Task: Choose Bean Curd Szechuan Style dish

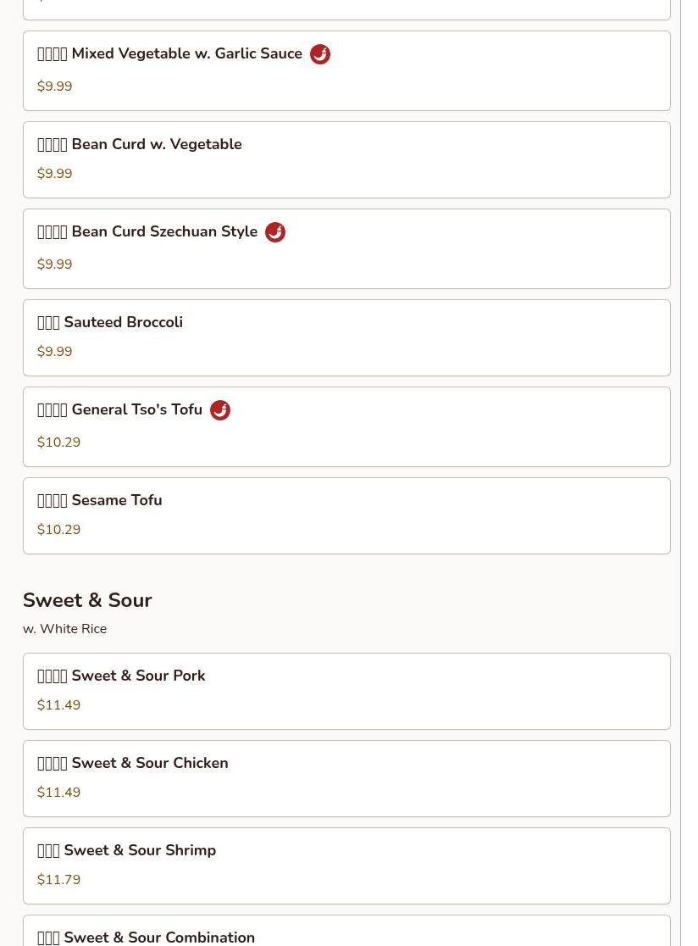Action: (346, 248)
